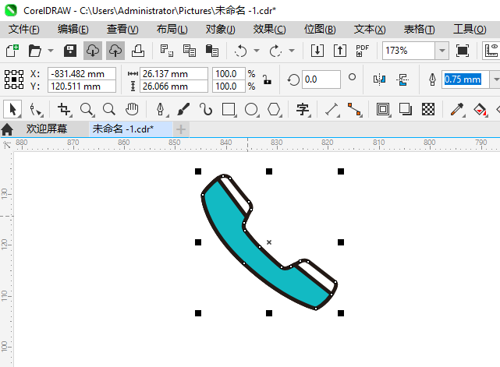Select the Pen tool

point(161,110)
